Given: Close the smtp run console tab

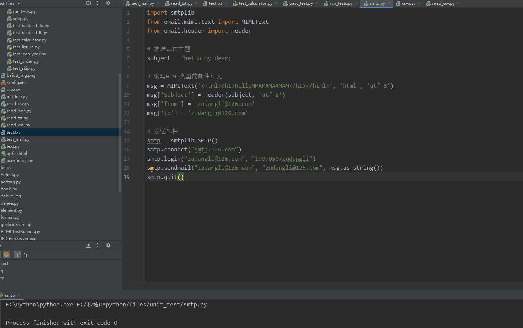Looking at the screenshot, I should pyautogui.click(x=19, y=295).
